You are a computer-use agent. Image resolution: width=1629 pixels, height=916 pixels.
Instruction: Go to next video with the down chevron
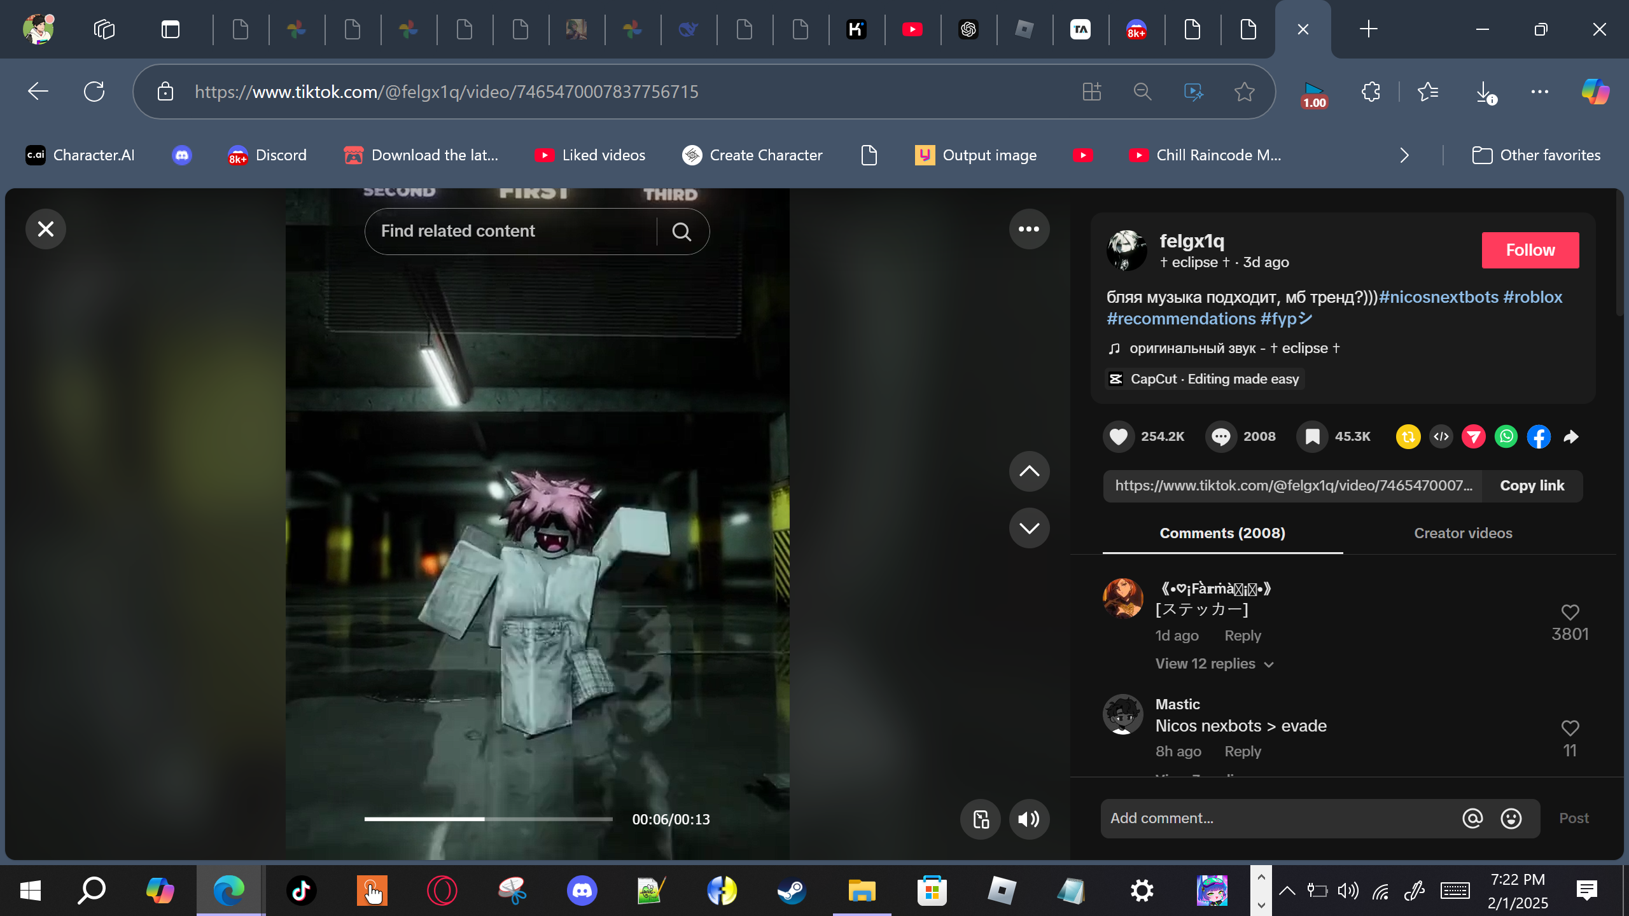tap(1029, 528)
